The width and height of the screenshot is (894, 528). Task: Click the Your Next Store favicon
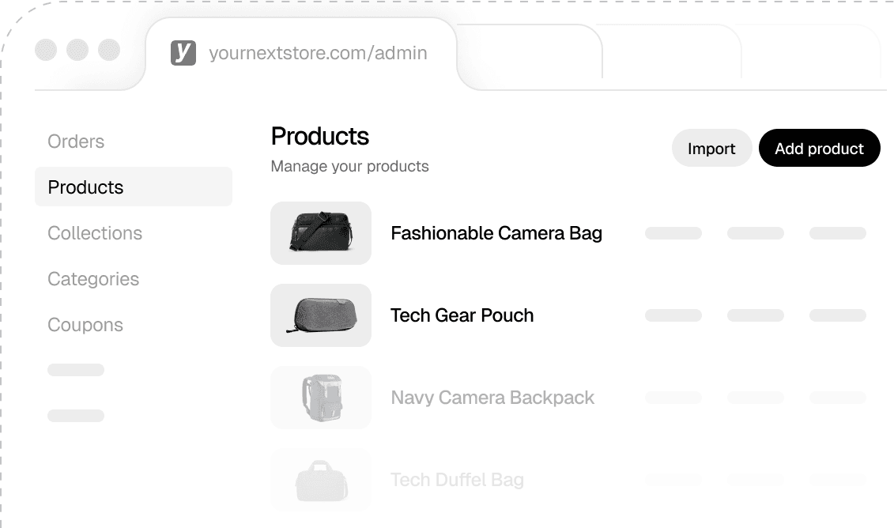pyautogui.click(x=183, y=53)
